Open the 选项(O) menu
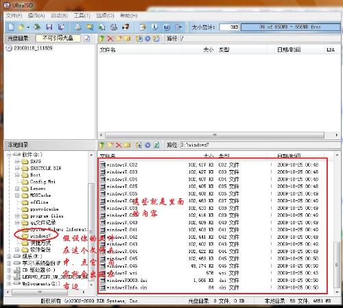 coord(105,16)
